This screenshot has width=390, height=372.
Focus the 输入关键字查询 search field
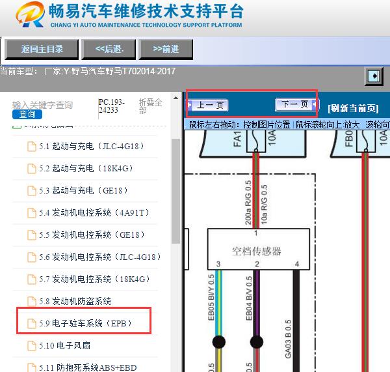pyautogui.click(x=42, y=105)
